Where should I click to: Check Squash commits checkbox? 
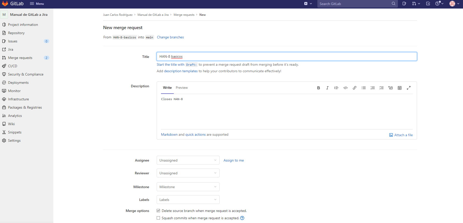[x=158, y=218]
